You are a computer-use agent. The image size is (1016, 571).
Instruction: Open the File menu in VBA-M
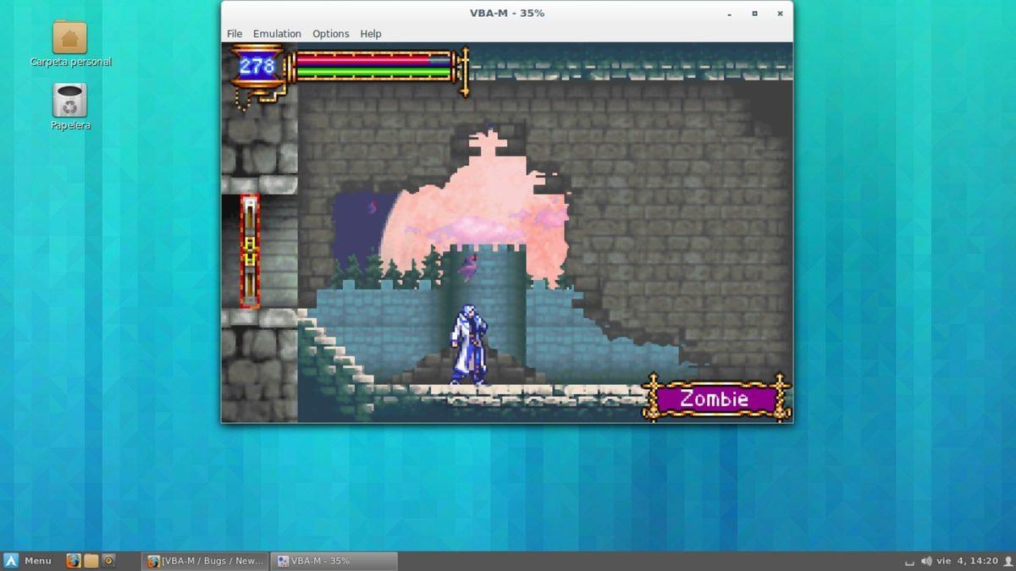click(235, 34)
